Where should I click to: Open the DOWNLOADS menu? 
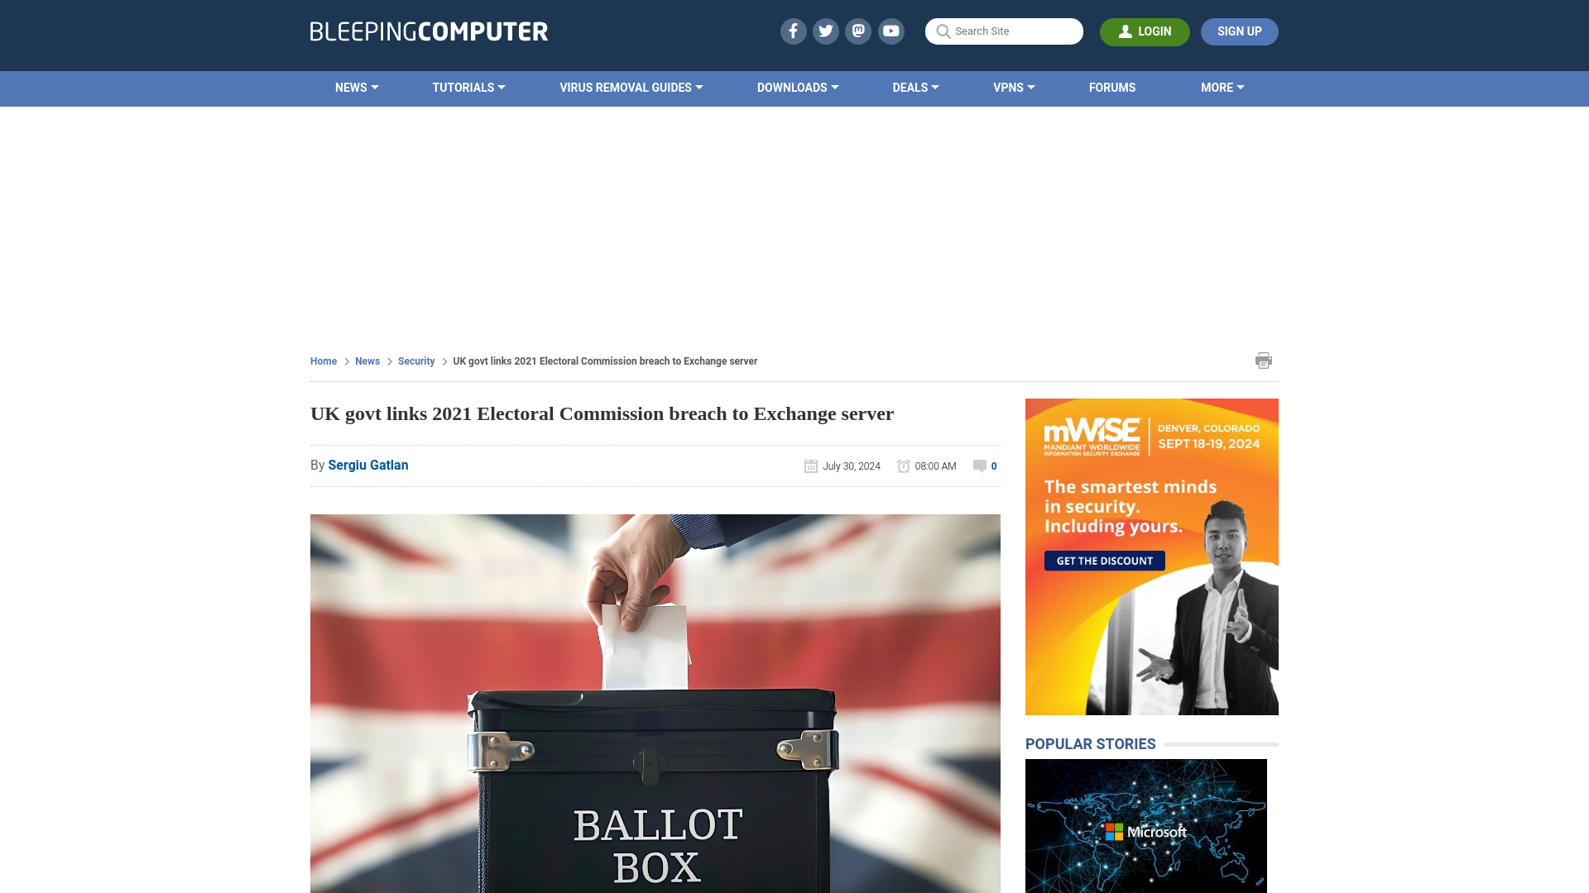coord(798,87)
